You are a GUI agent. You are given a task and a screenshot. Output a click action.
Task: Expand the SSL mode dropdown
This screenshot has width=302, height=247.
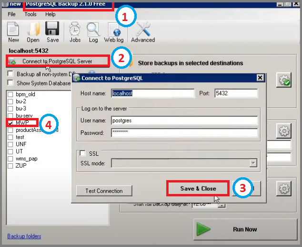[x=253, y=163]
